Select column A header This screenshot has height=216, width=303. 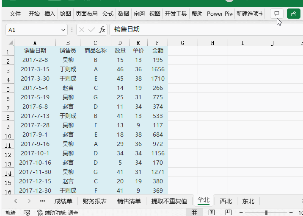(35, 42)
